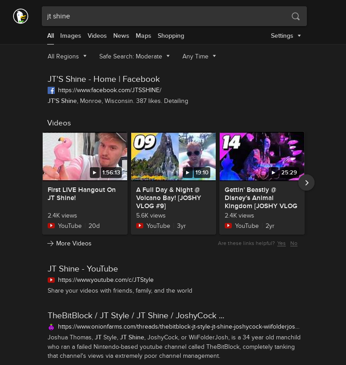
Task: Click the onionfarms favicon beside the TheBitBlock result
Action: 51,326
